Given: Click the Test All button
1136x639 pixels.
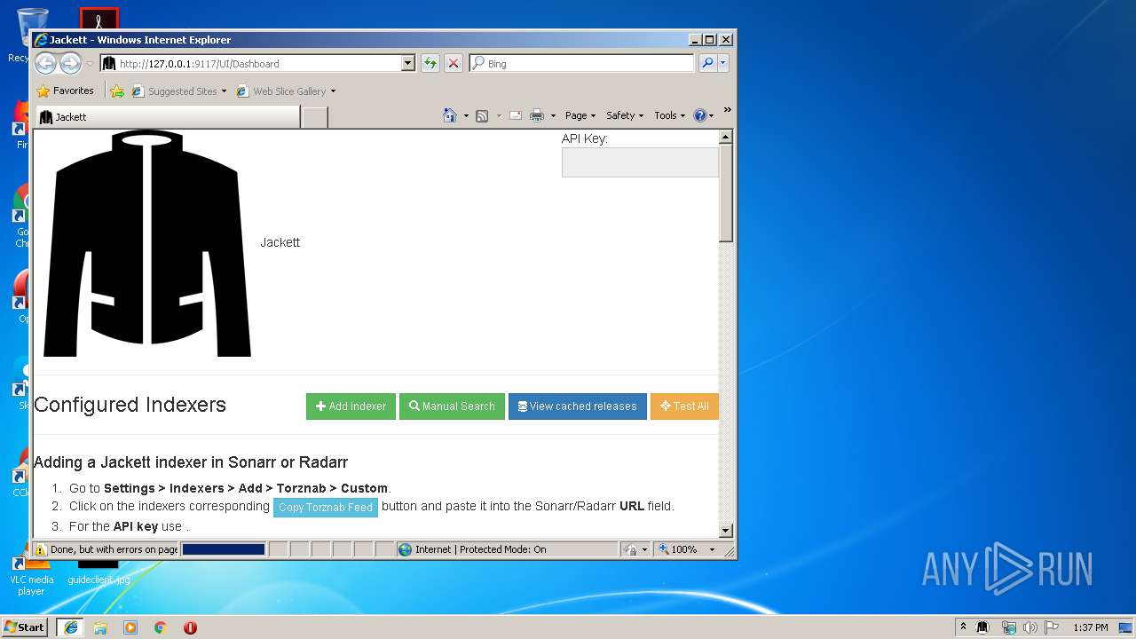Looking at the screenshot, I should [x=684, y=406].
